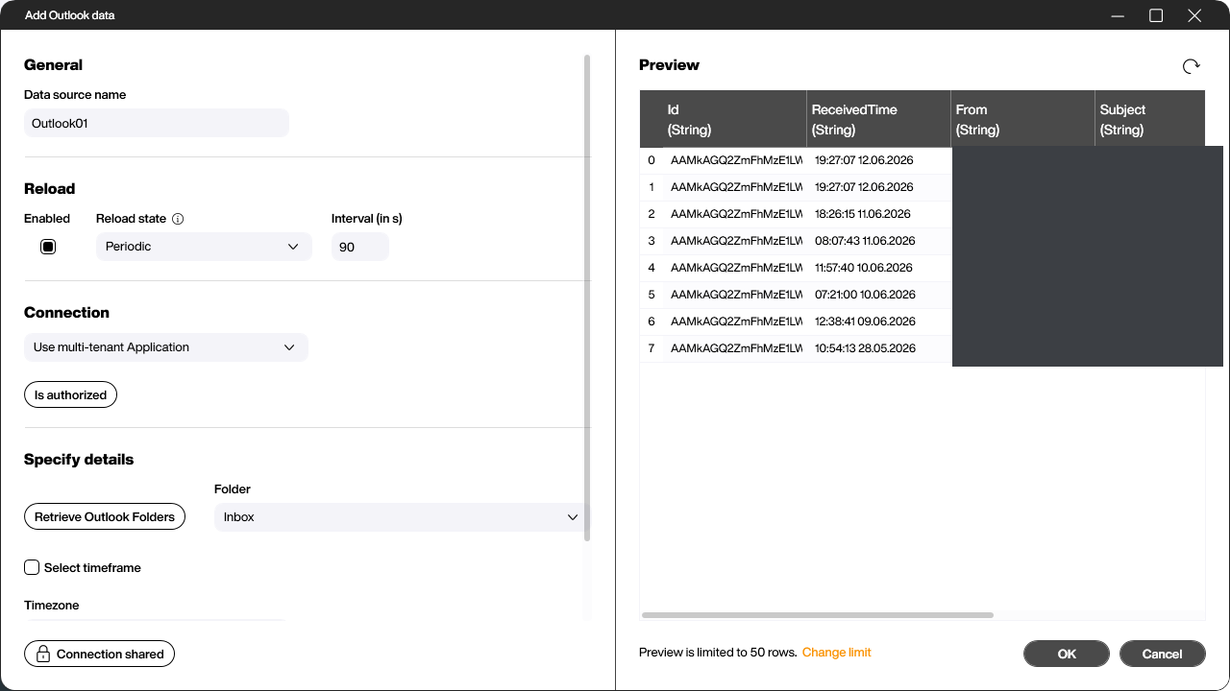Open the Change limit link
The image size is (1230, 691).
pos(837,653)
